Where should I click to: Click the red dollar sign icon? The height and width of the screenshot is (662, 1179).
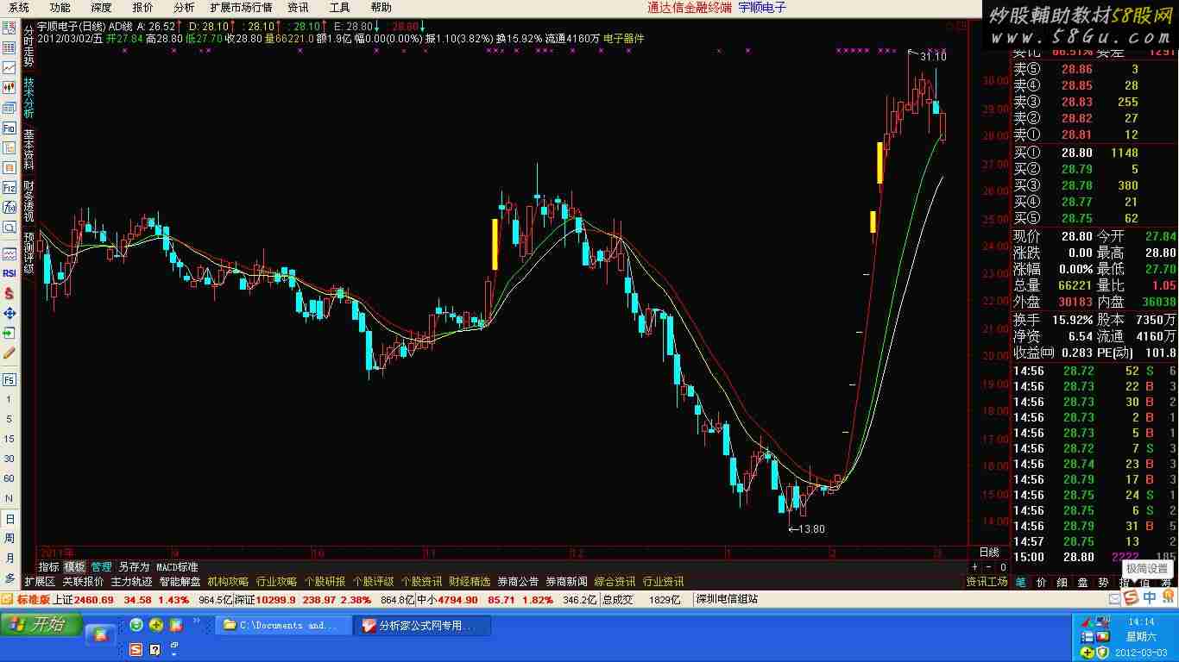tap(9, 293)
